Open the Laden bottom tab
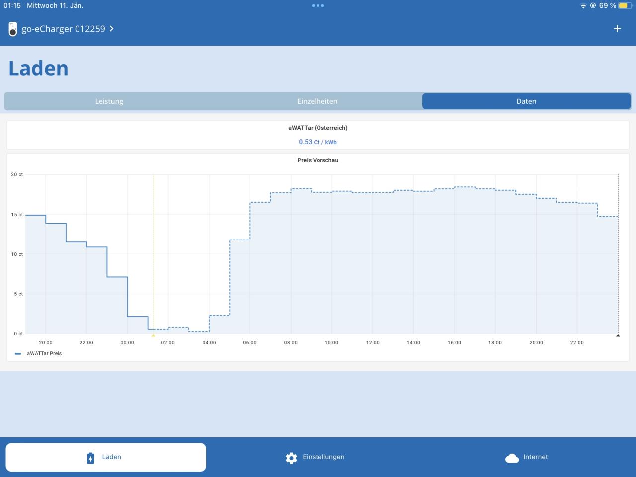The height and width of the screenshot is (477, 636). [106, 457]
